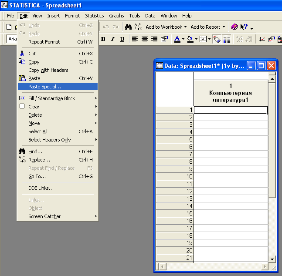
Task: Open the borders dropdown arrow
Action: point(210,39)
